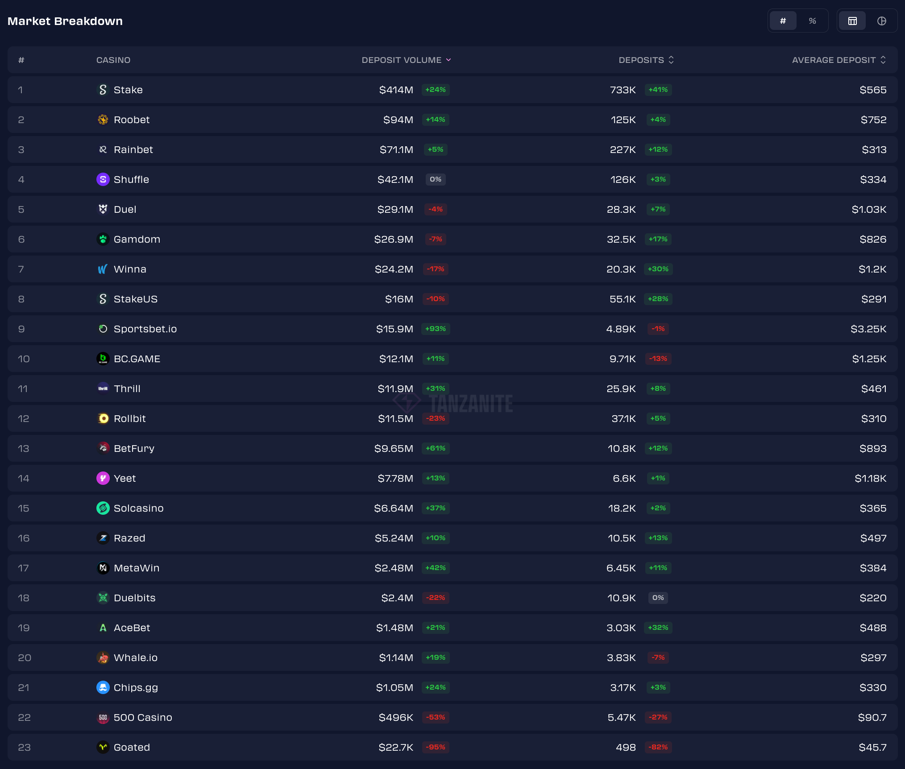
Task: Select the table layout view
Action: tap(852, 21)
